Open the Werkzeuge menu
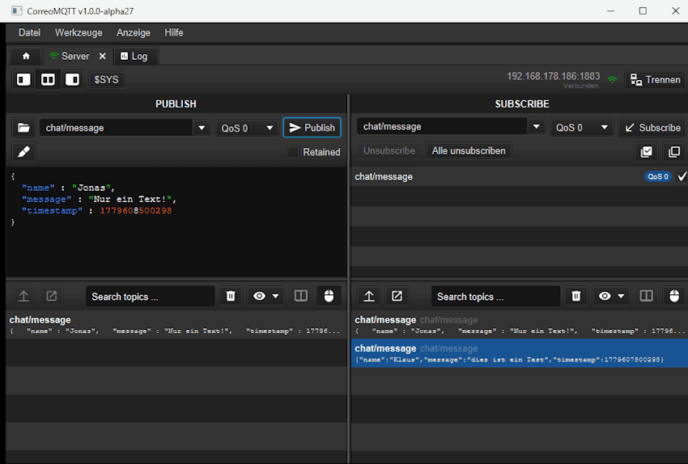Viewport: 688px width, 464px height. (79, 32)
